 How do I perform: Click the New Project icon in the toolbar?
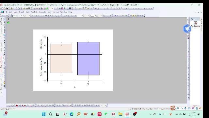click(2, 9)
